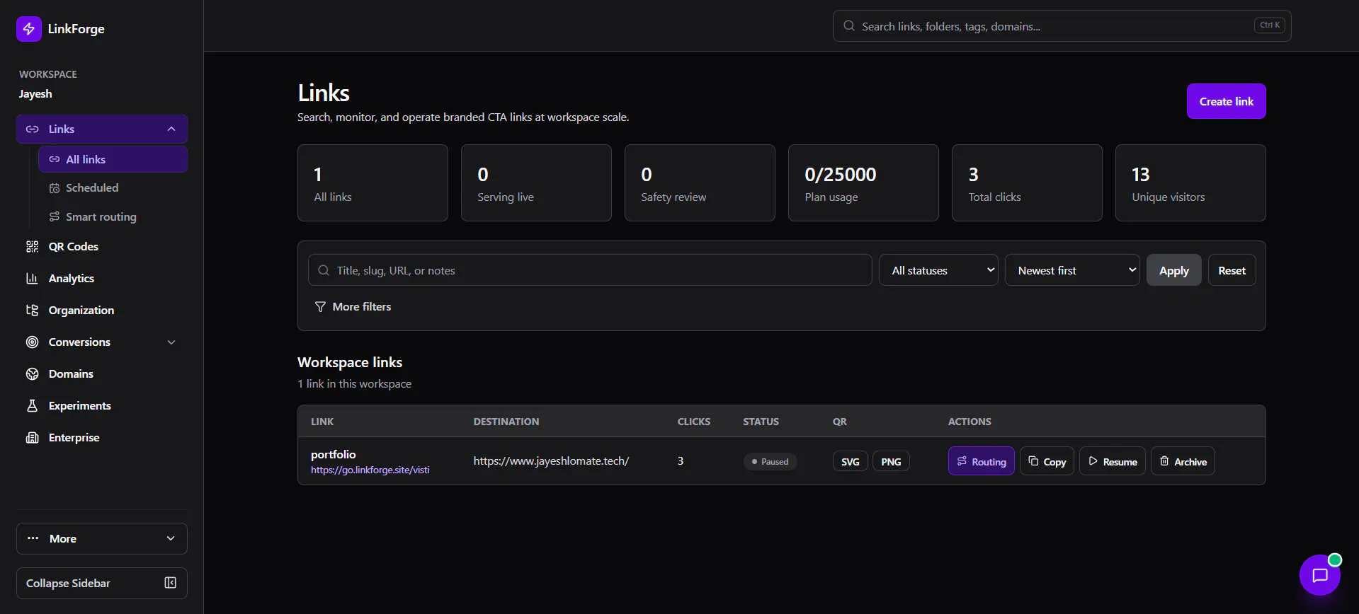
Task: Click the Paused status badge
Action: (770, 461)
